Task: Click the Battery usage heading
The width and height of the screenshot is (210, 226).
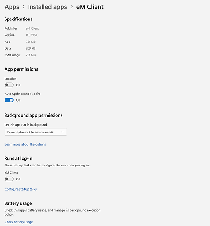Action: (18, 203)
